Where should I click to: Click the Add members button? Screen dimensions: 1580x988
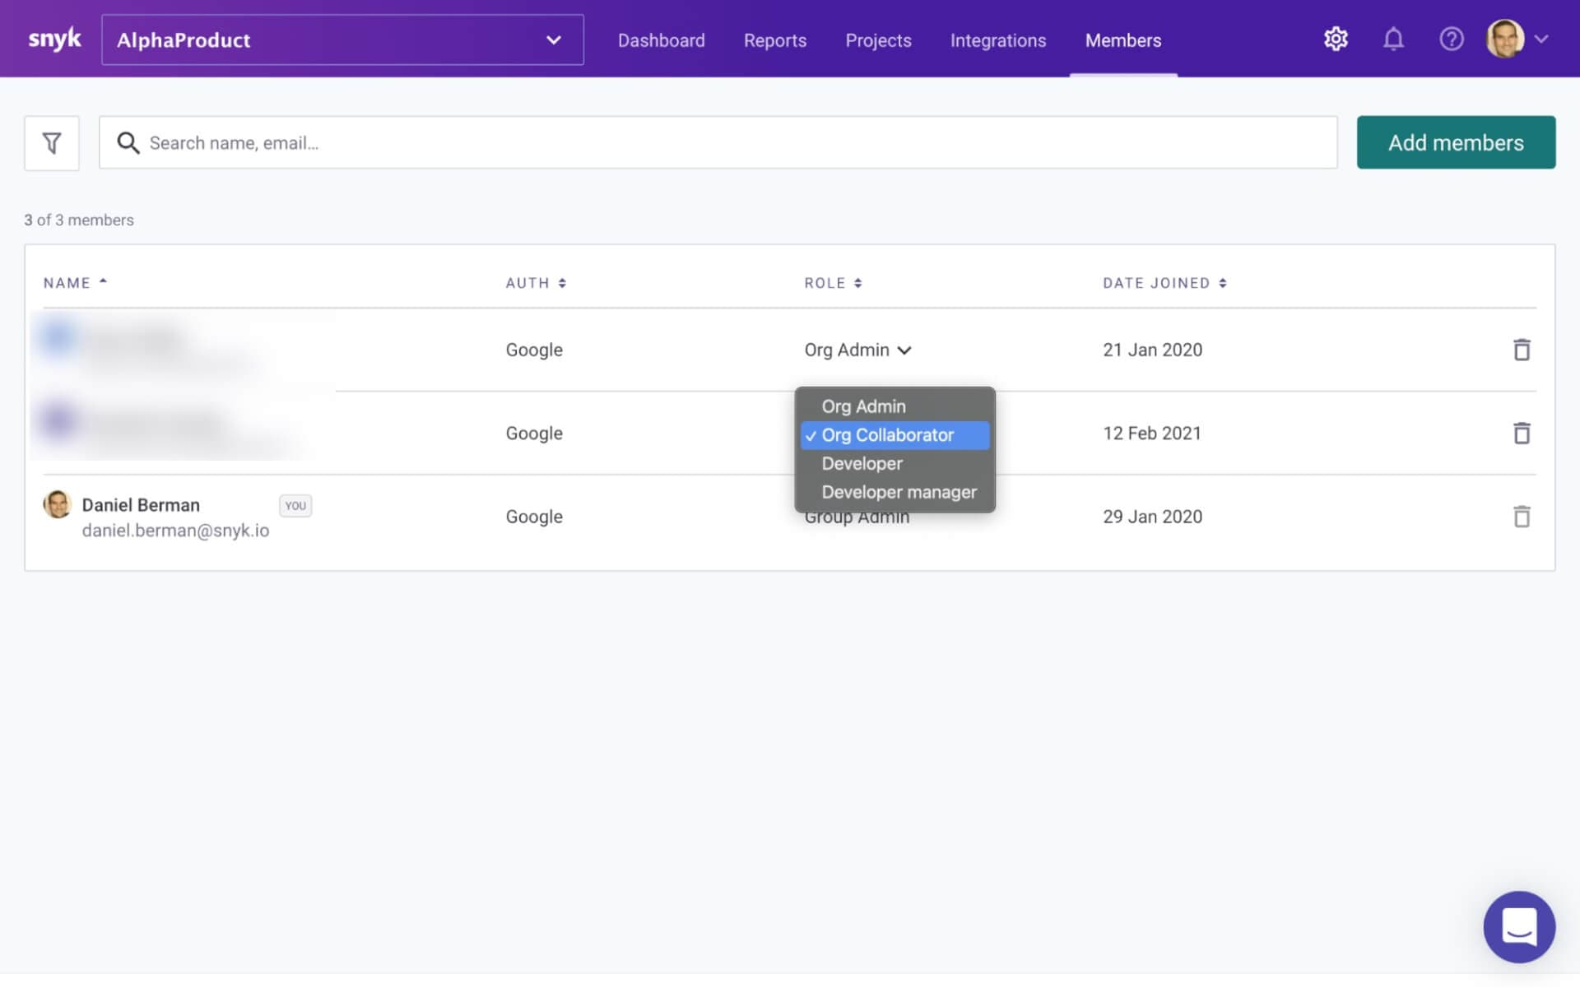tap(1456, 142)
